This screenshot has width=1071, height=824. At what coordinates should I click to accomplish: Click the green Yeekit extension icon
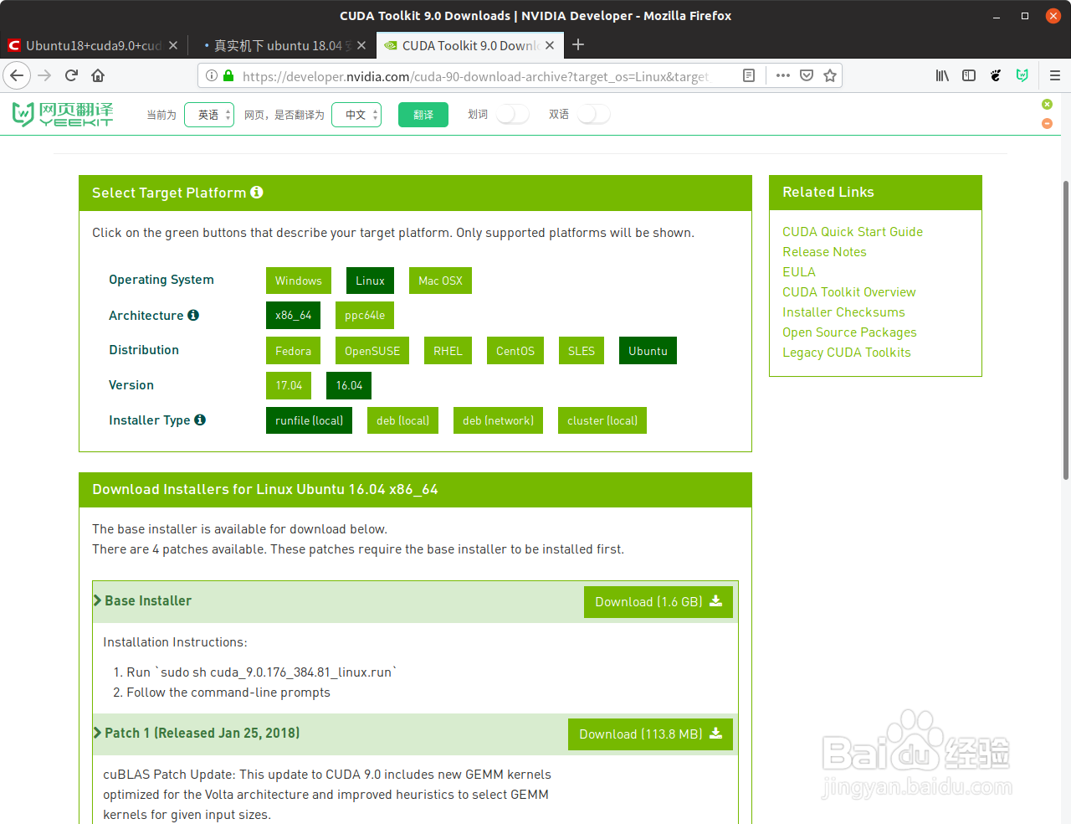click(x=1022, y=75)
